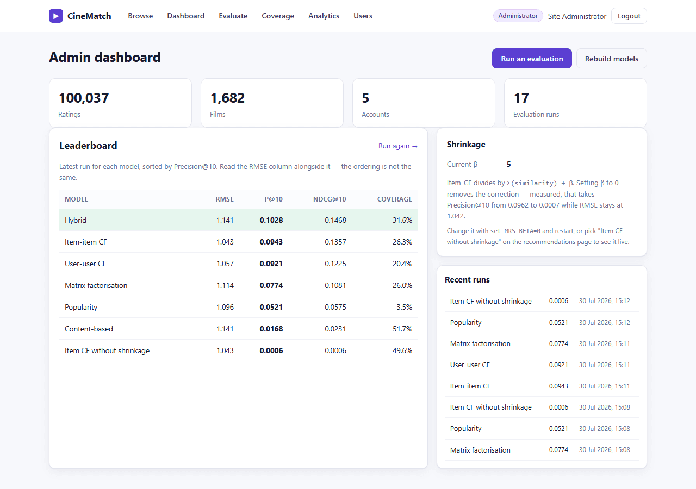Image resolution: width=696 pixels, height=489 pixels.
Task: Open the 15:12 Item CF without shrinkage run
Action: [x=542, y=301]
